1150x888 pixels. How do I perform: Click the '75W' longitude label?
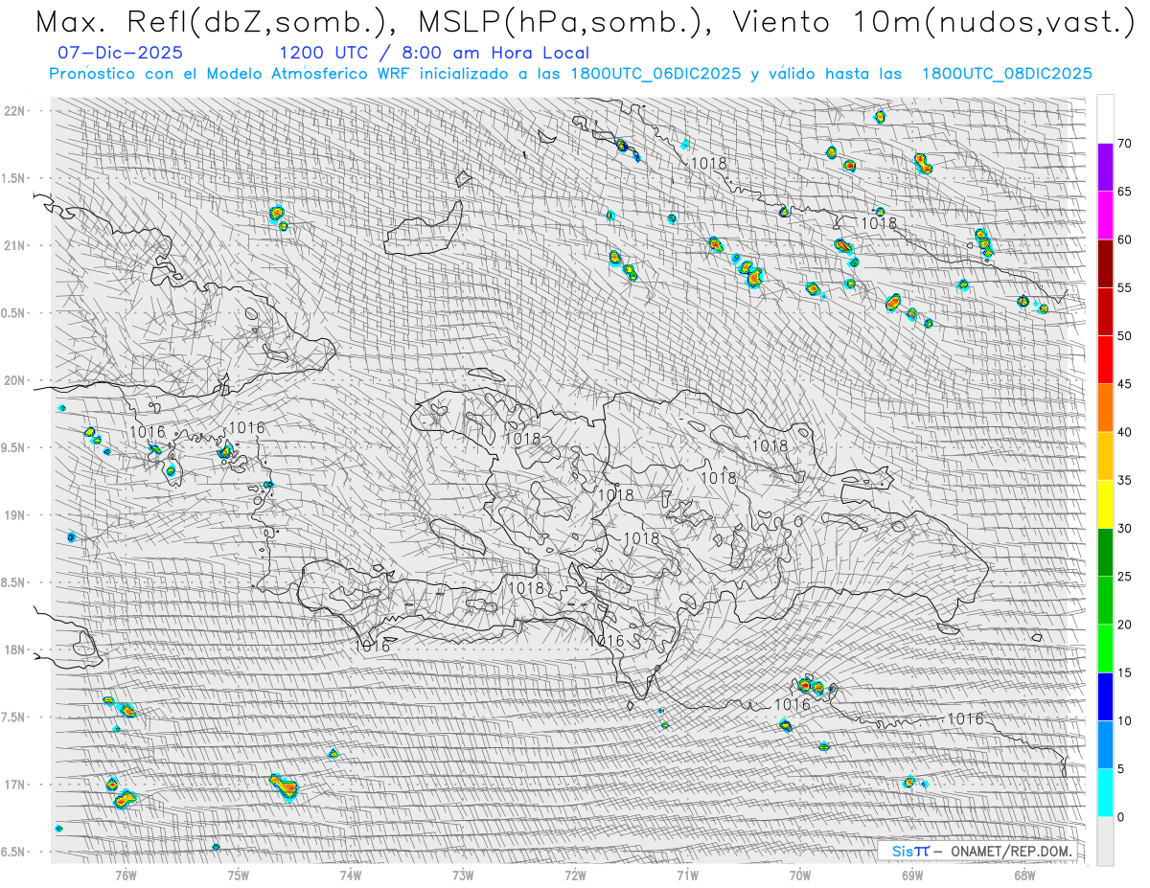pos(238,875)
